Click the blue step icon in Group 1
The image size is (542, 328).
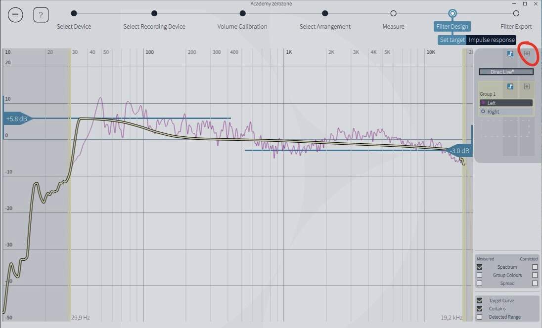[510, 86]
